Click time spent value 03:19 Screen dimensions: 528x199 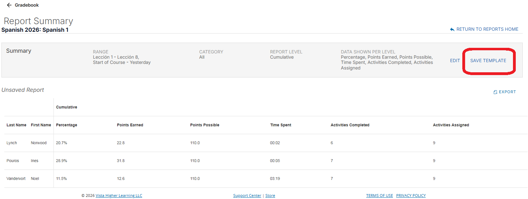pos(275,179)
